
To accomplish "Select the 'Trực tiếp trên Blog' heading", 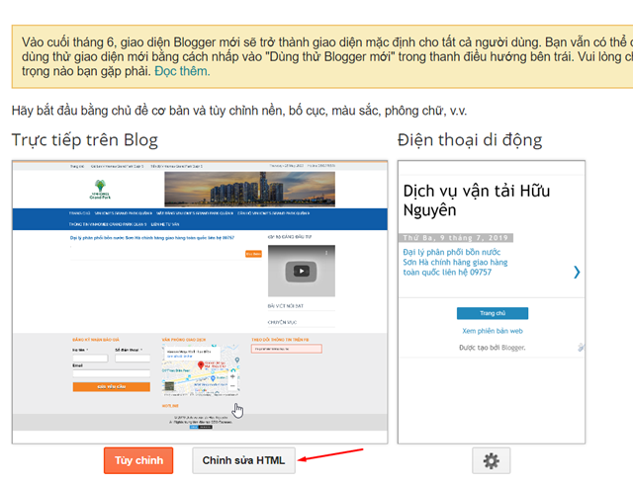I will pos(85,140).
